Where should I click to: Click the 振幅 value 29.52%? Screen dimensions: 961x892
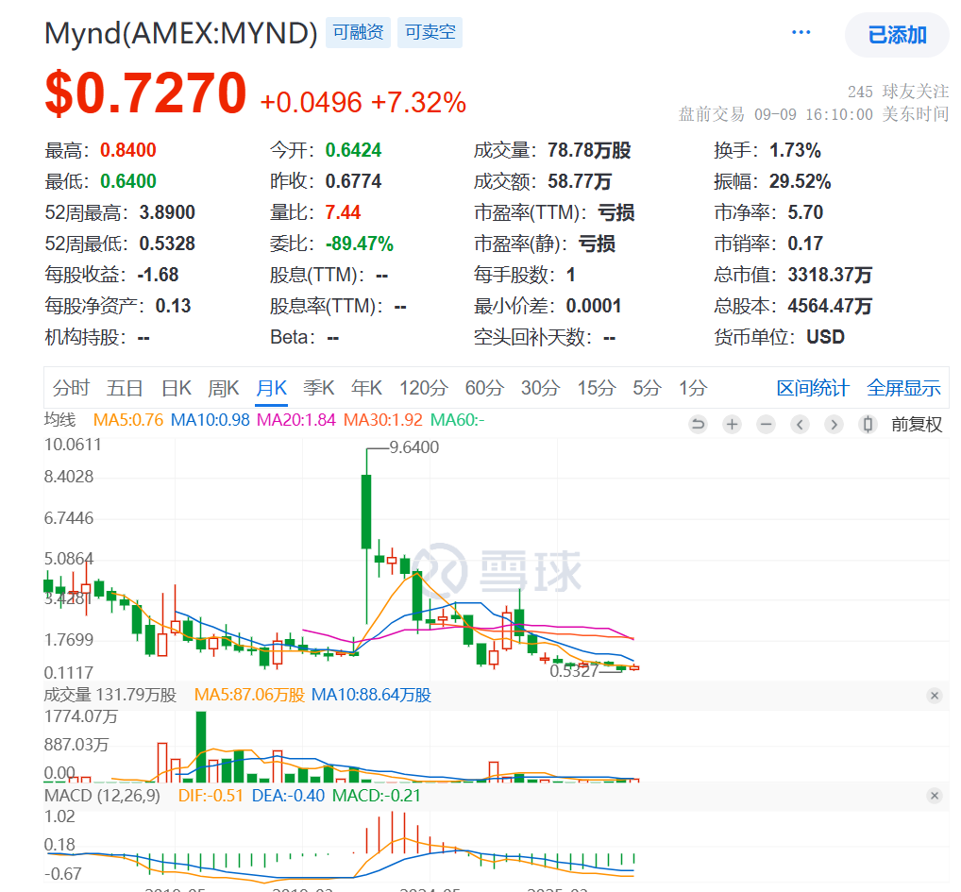tap(801, 181)
